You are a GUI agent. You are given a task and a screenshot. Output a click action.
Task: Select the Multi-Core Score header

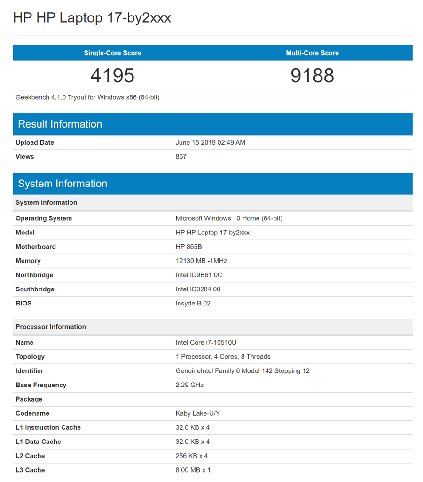point(312,53)
